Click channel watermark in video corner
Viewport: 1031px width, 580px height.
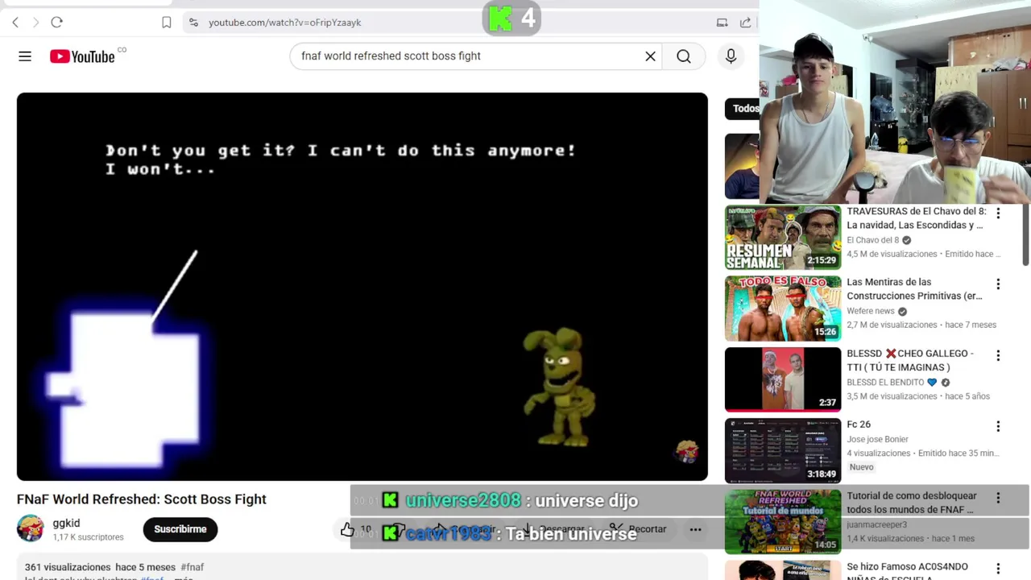686,452
